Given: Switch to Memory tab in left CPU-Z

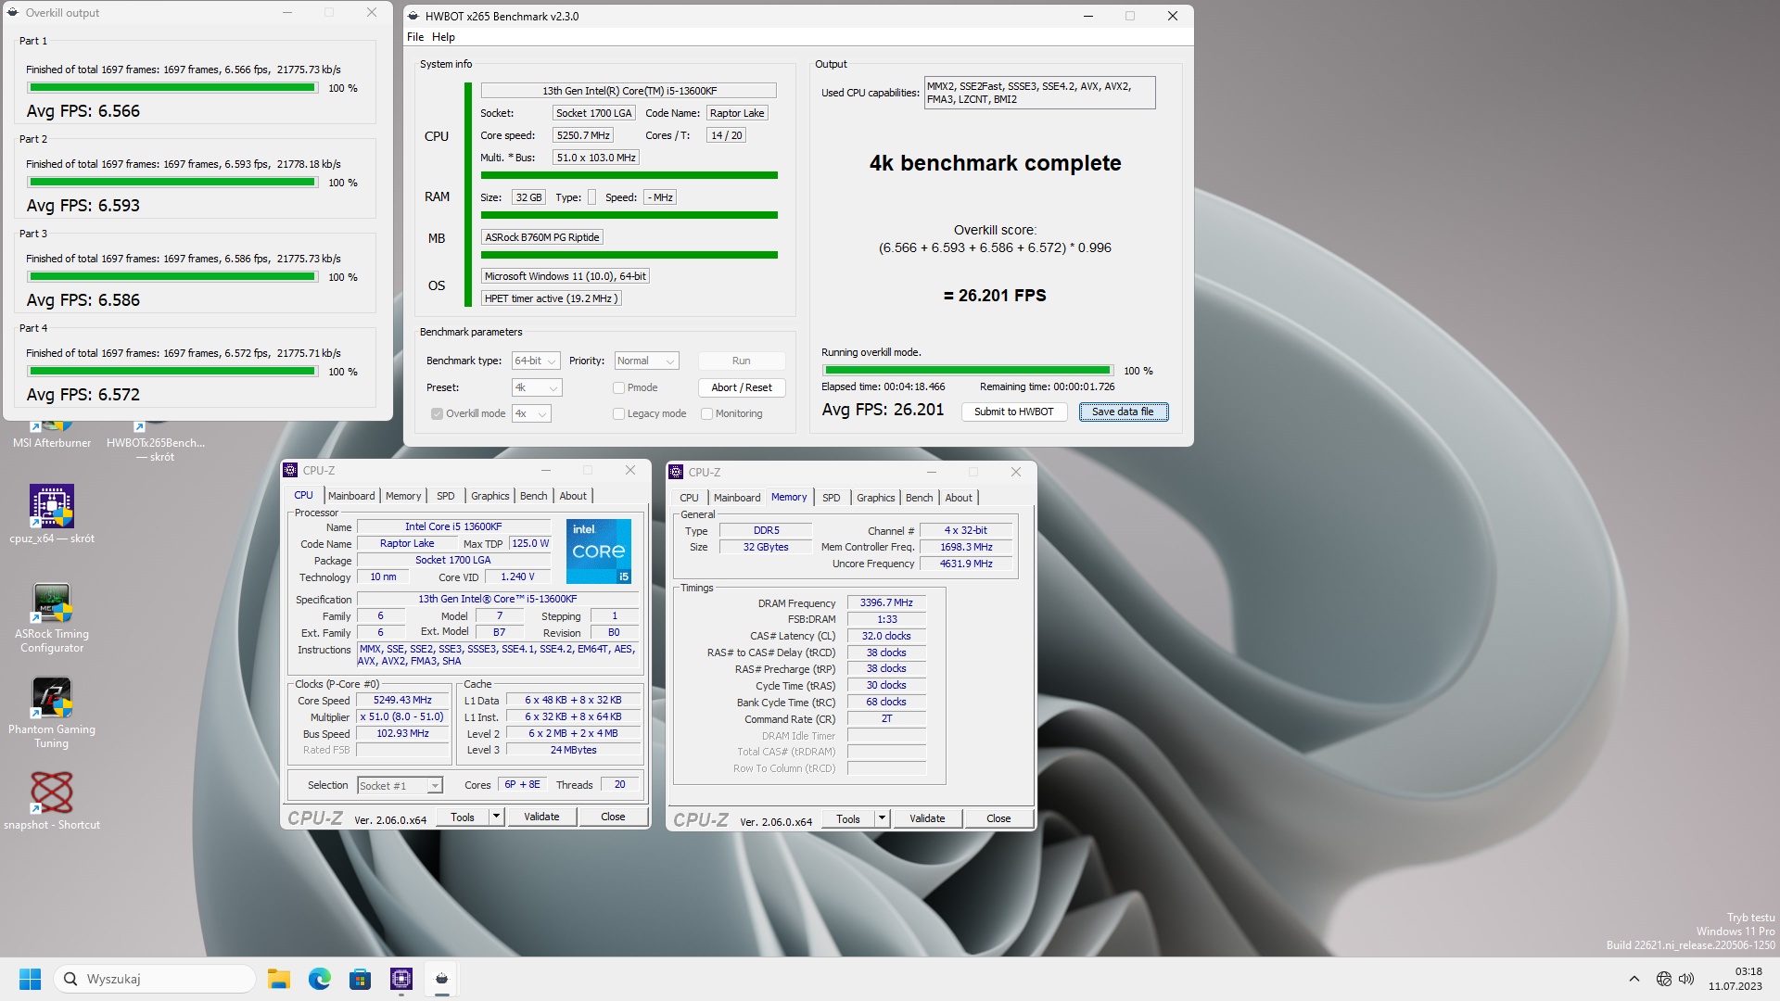Looking at the screenshot, I should coord(403,496).
